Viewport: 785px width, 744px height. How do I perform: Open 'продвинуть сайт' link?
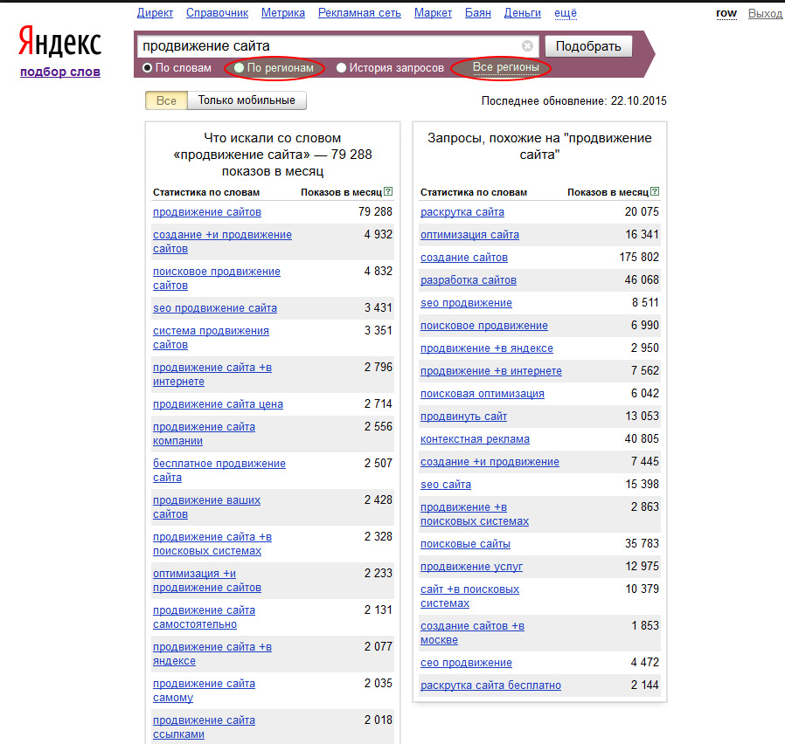click(463, 417)
